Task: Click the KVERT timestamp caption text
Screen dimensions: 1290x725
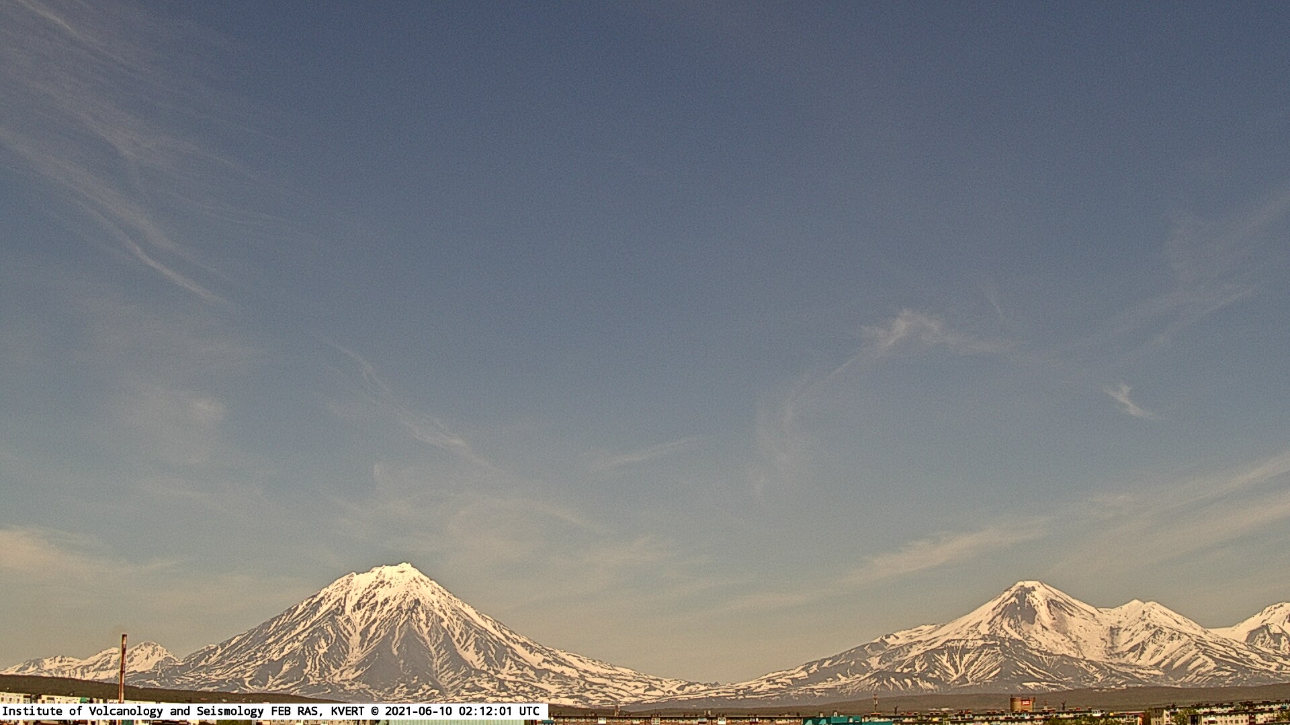Action: coord(271,711)
